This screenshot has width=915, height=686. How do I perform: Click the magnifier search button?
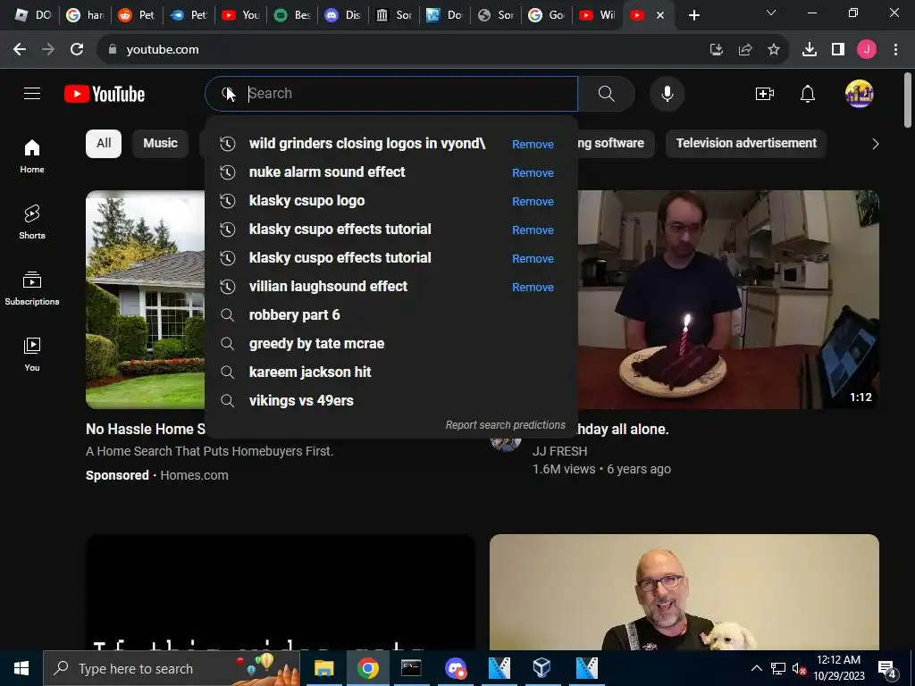[607, 93]
